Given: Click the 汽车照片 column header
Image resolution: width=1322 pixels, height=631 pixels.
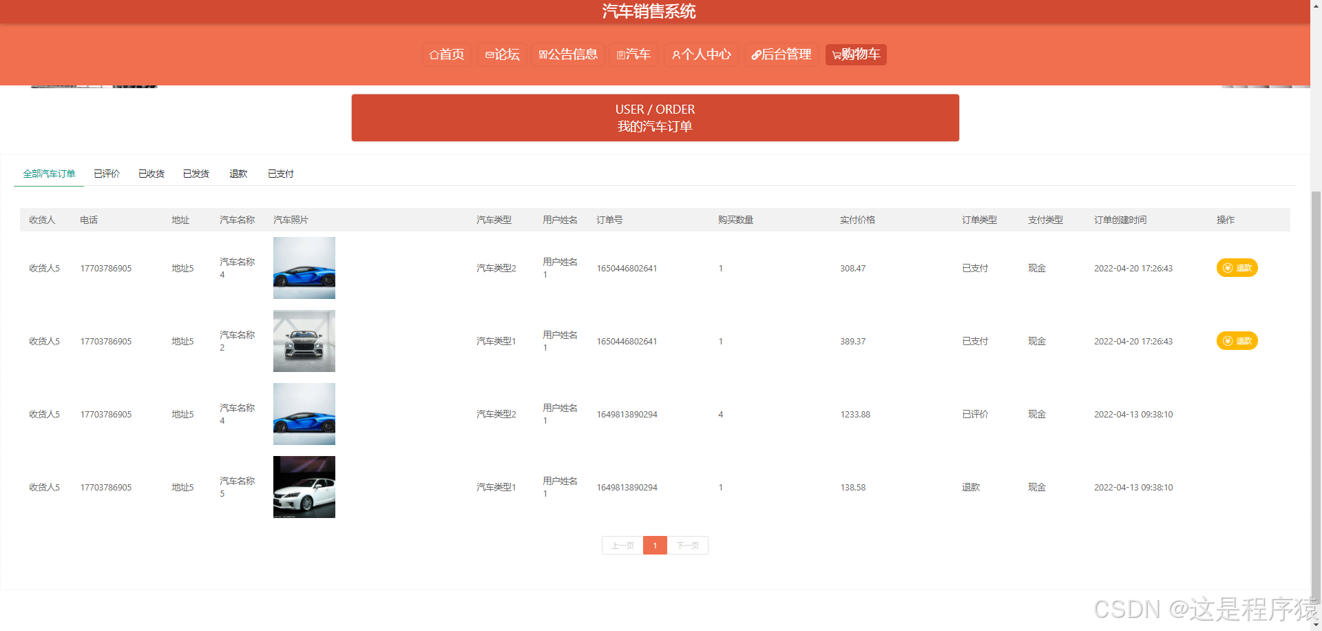Looking at the screenshot, I should click(x=291, y=220).
